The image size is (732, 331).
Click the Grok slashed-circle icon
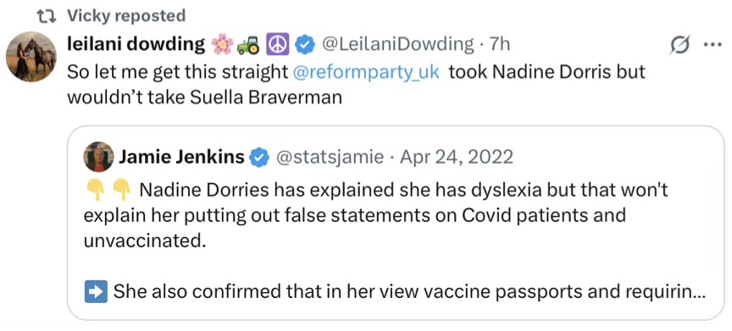(x=679, y=45)
